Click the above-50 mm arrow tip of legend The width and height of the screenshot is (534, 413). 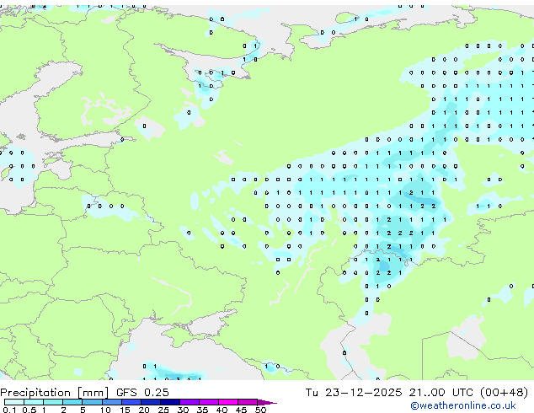pos(267,402)
